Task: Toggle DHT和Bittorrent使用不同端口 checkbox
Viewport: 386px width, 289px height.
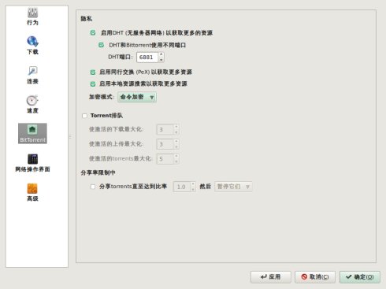Action: (101, 45)
